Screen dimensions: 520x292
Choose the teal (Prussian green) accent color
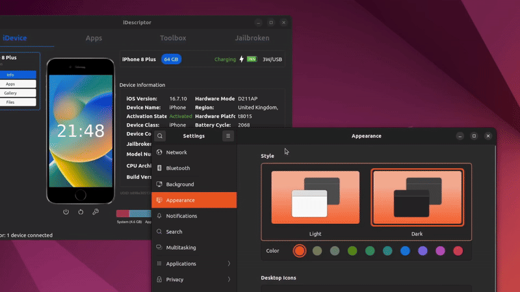click(387, 250)
